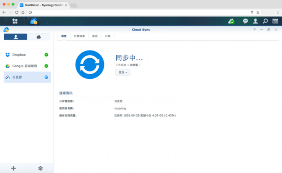Click the 連線資訊 section heading

[x=66, y=93]
